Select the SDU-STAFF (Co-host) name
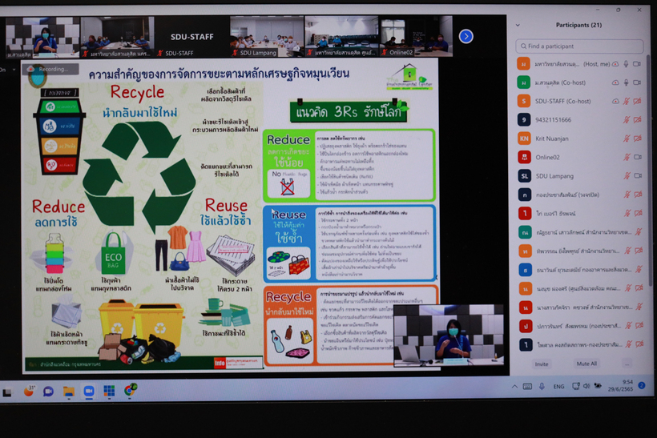This screenshot has width=657, height=438. pyautogui.click(x=562, y=101)
